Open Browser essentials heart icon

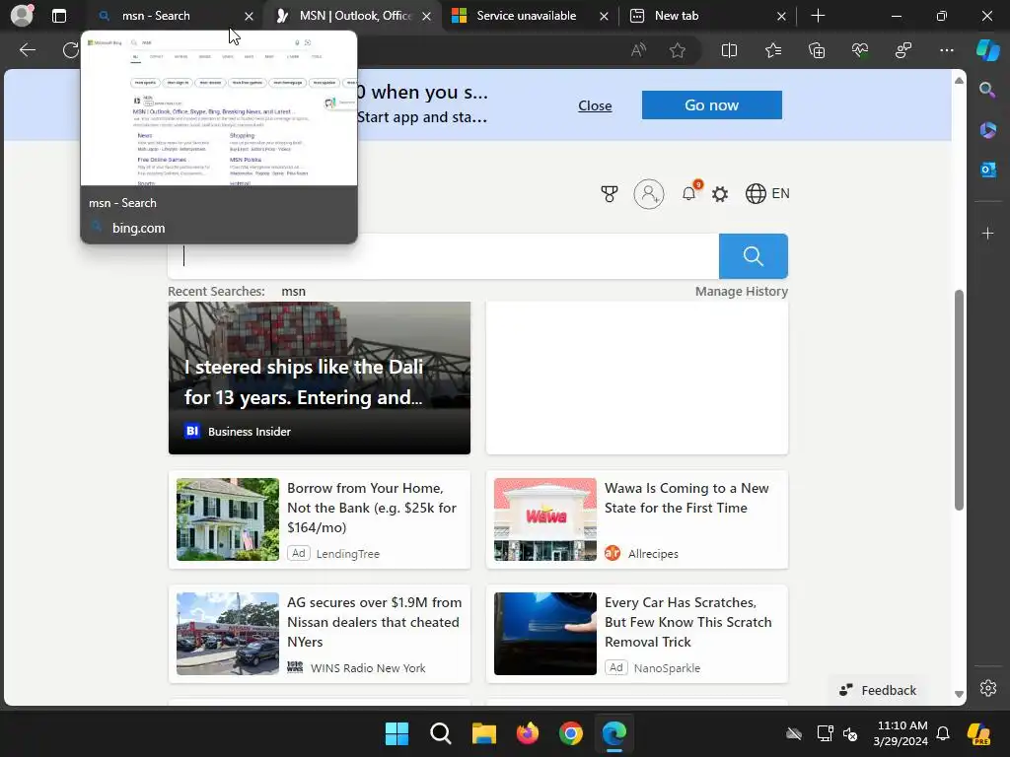pyautogui.click(x=860, y=50)
